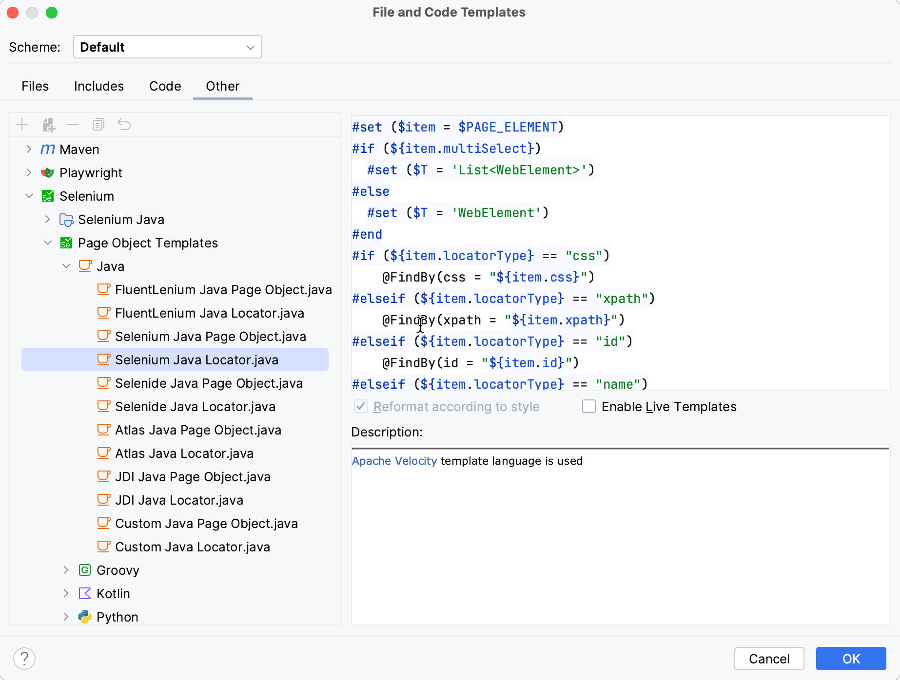
Task: Click the Python icon in the tree
Action: 84,617
